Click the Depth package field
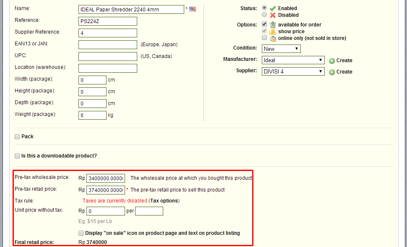The width and height of the screenshot is (407, 247). (x=92, y=103)
